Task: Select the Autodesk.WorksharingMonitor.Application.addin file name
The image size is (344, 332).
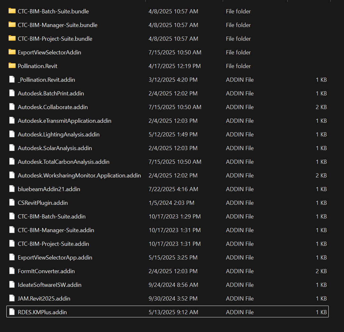Action: point(80,176)
